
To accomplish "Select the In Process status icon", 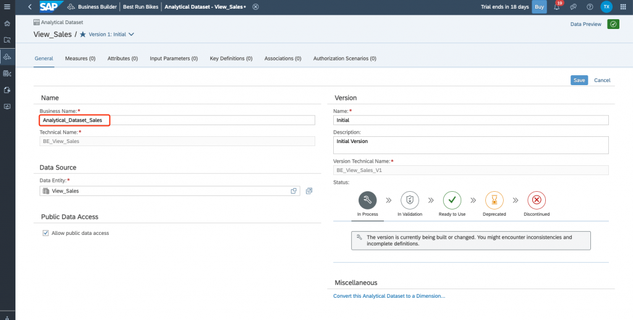I will [x=367, y=200].
